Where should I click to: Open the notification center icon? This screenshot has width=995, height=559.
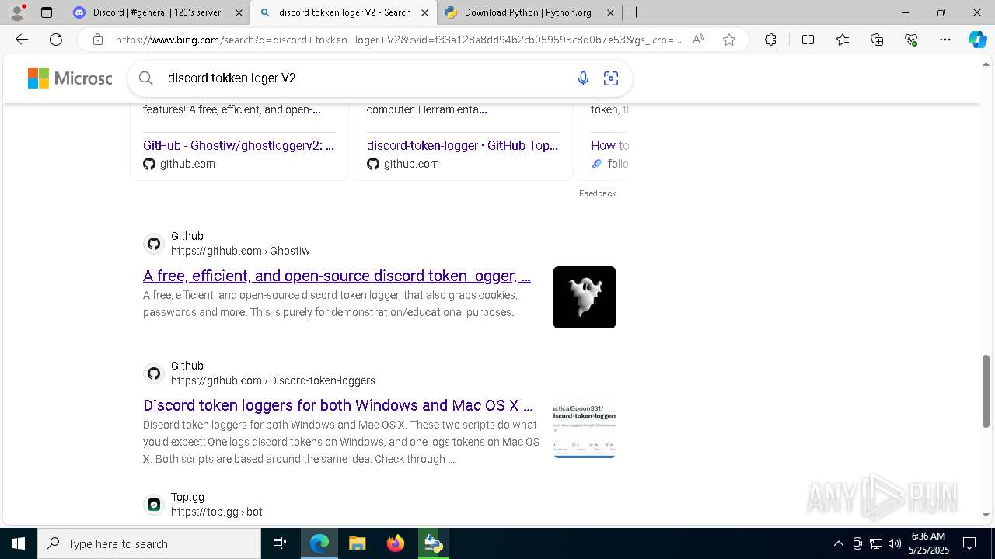[970, 543]
